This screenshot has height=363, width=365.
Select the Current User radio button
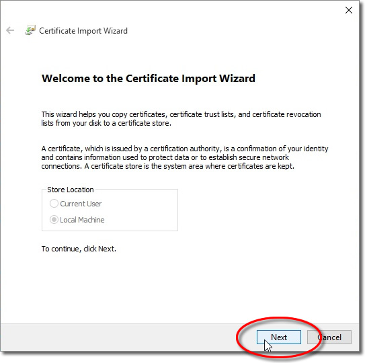pos(54,204)
